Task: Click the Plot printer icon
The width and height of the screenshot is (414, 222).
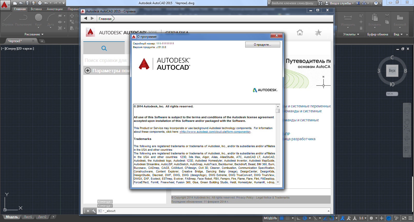Action: [40, 3]
